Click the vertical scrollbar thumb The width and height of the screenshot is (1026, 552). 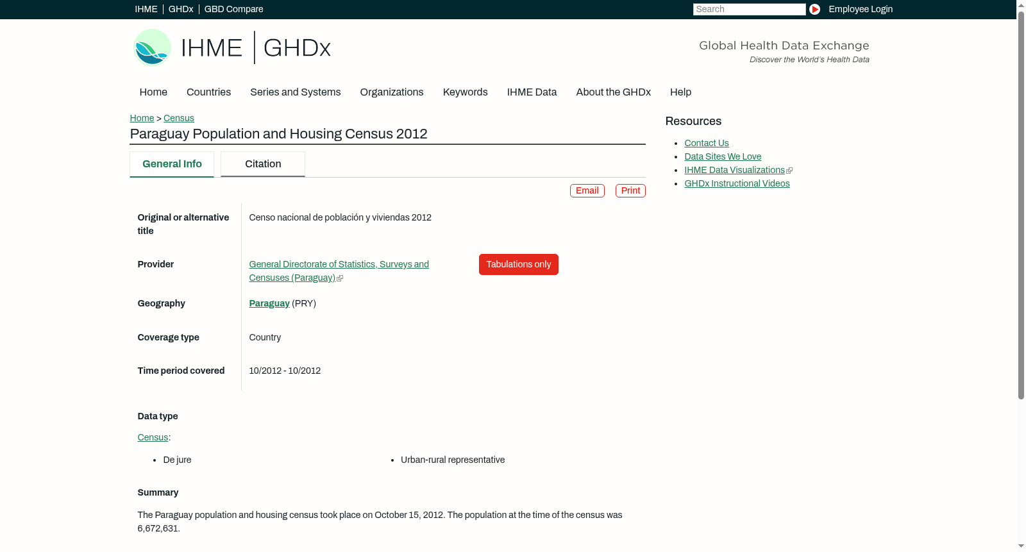click(1021, 205)
